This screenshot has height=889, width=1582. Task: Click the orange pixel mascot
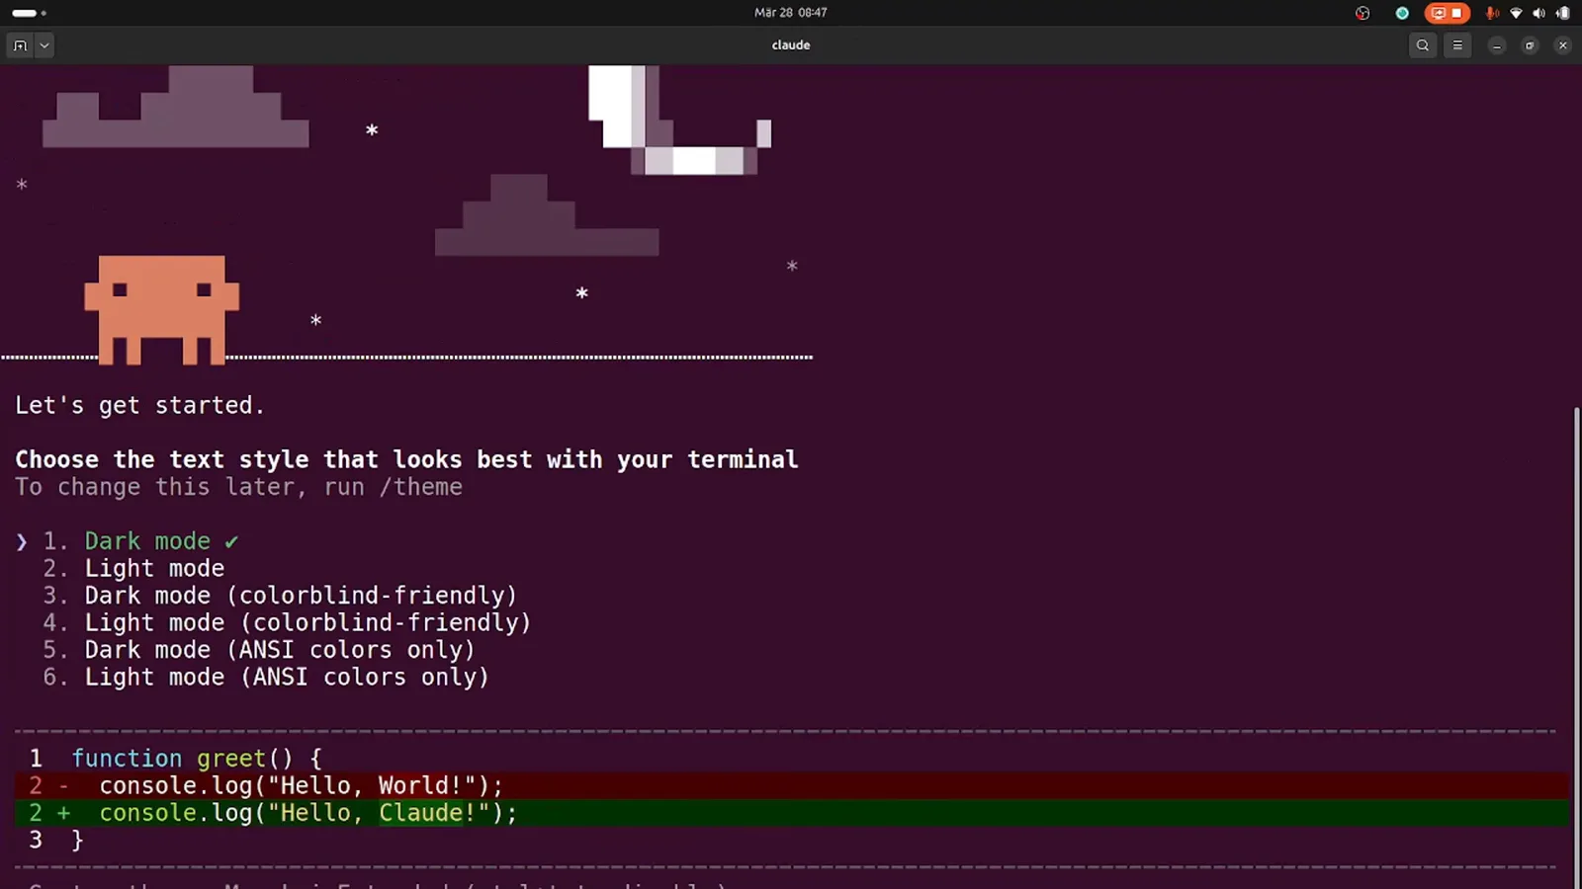pyautogui.click(x=162, y=310)
